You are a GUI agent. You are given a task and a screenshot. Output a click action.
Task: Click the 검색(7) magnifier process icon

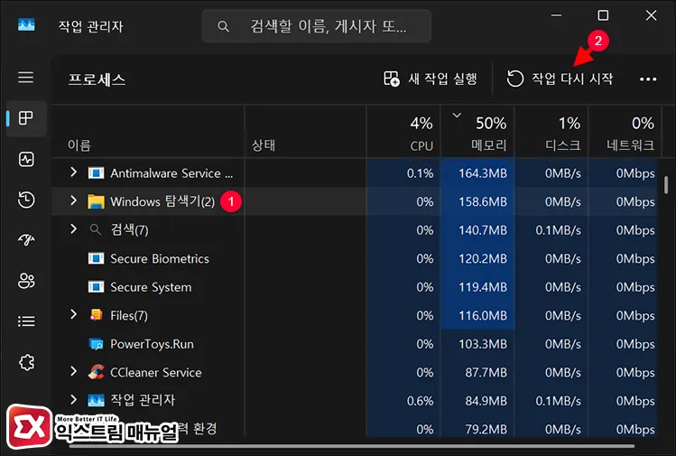tap(96, 230)
